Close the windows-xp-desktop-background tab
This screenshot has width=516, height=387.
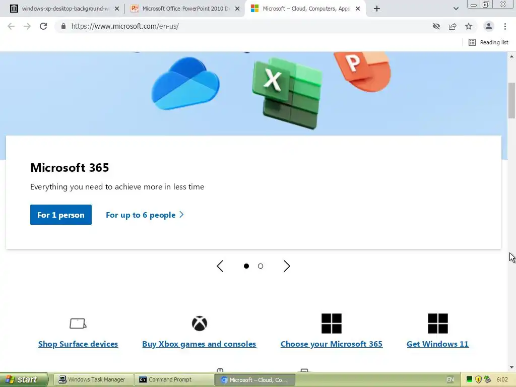coord(117,9)
